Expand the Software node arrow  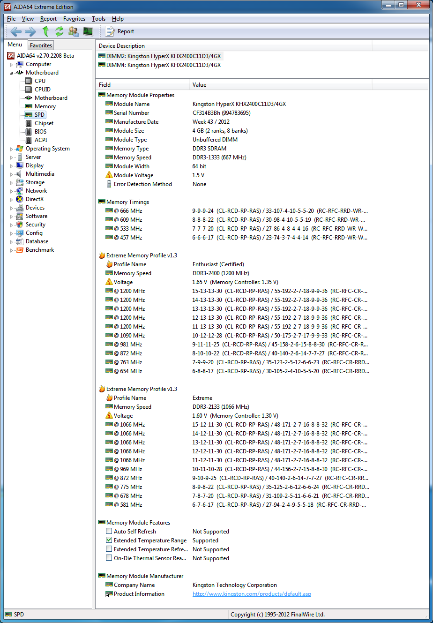click(x=12, y=217)
